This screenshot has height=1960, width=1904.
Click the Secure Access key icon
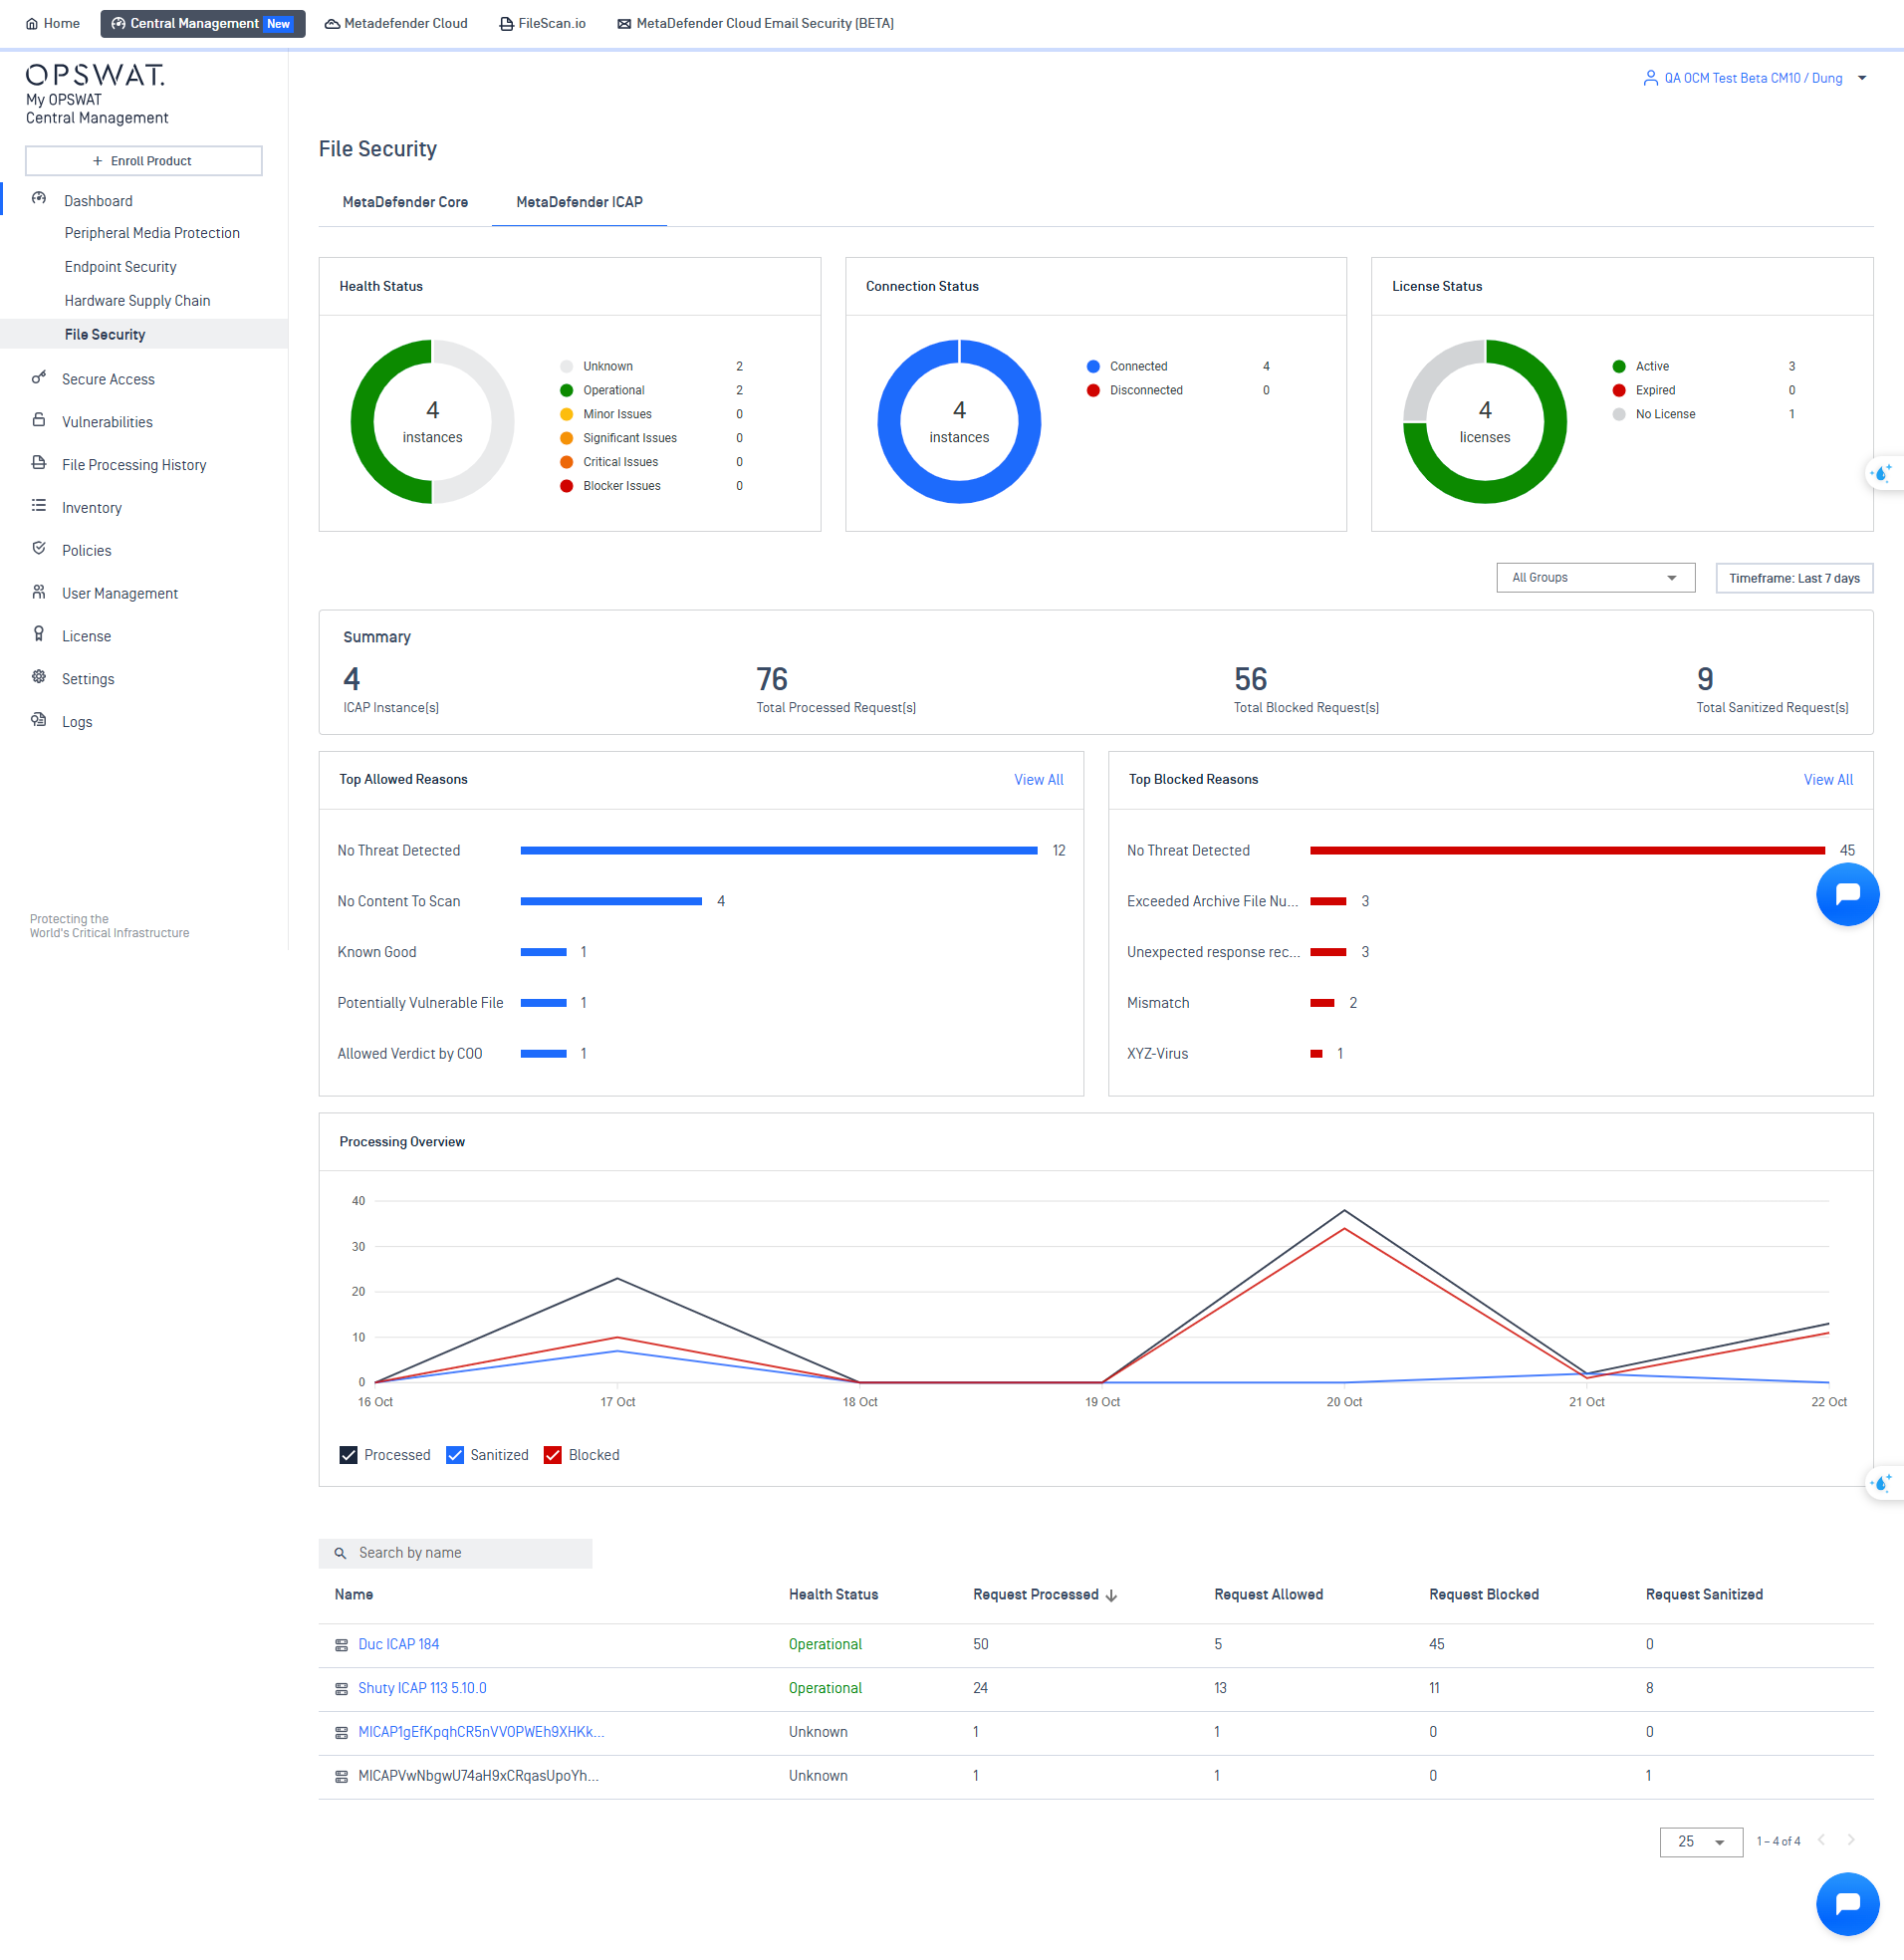(x=39, y=377)
